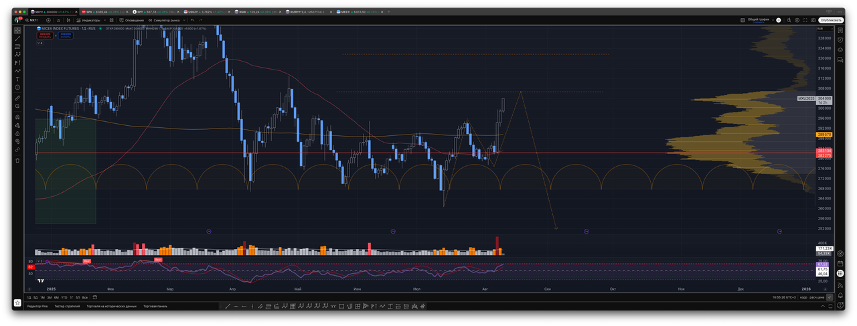Undo the last chart action

pos(193,20)
